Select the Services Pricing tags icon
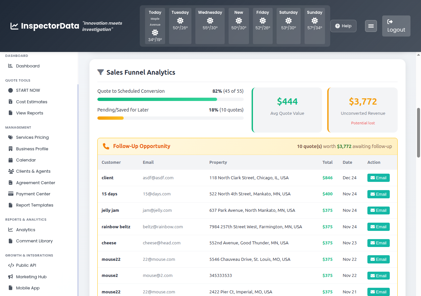Screen dimensions: 421x296 10,137
